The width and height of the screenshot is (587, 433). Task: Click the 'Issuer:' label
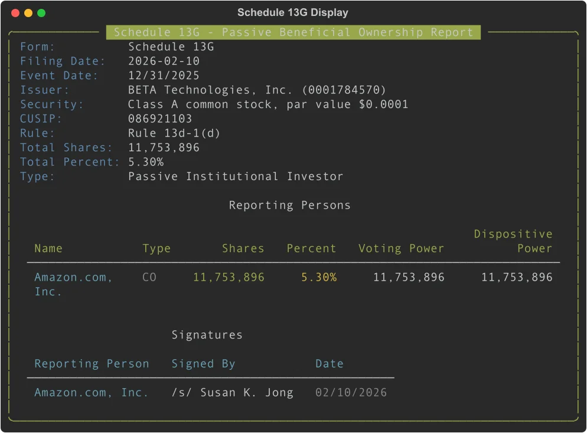pos(44,90)
